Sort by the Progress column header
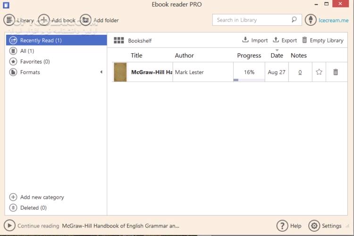The width and height of the screenshot is (354, 236). click(249, 56)
